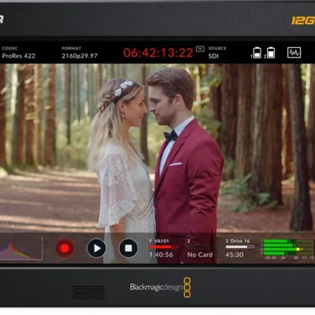Screen dimensions: 315x315
Task: Open the video scopes waveform icon
Action: point(294,53)
